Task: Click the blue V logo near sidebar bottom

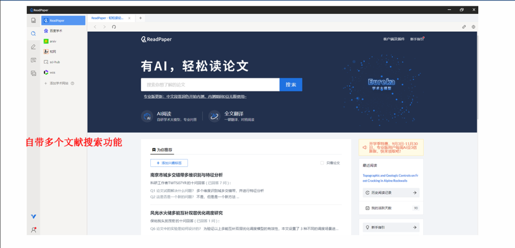Action: click(x=33, y=217)
